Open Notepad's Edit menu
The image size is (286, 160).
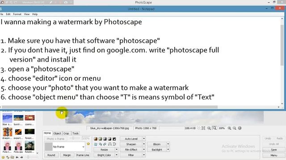[8, 14]
